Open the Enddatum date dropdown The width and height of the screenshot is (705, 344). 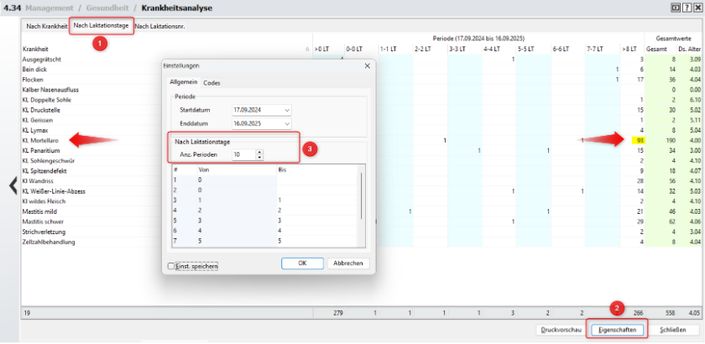point(286,122)
